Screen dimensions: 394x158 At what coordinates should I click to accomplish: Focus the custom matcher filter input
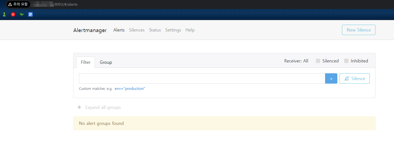coord(202,78)
